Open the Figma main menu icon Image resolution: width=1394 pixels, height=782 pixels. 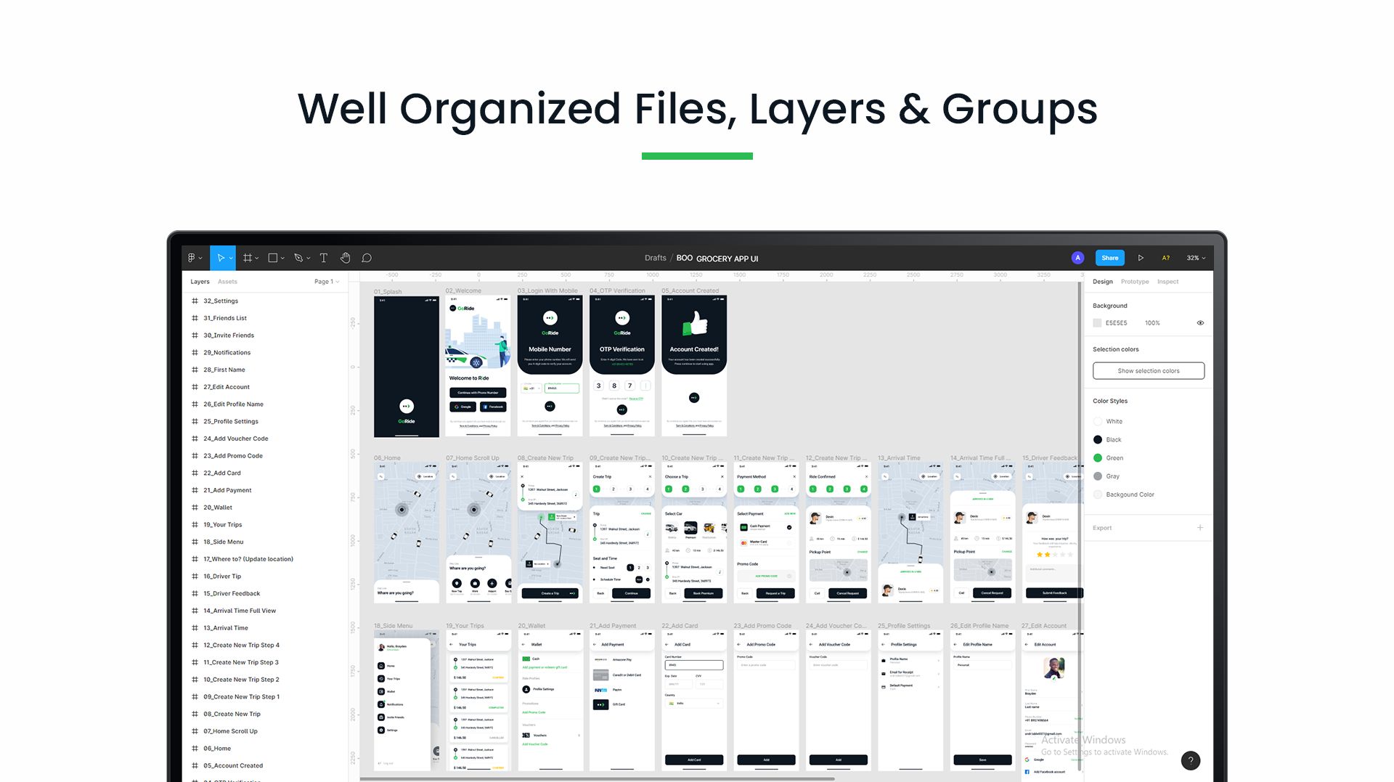click(192, 258)
